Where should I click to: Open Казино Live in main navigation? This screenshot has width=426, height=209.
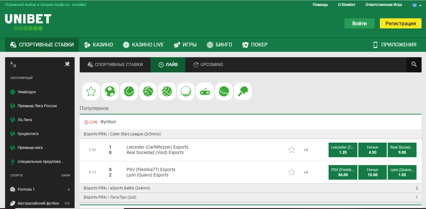pyautogui.click(x=143, y=45)
